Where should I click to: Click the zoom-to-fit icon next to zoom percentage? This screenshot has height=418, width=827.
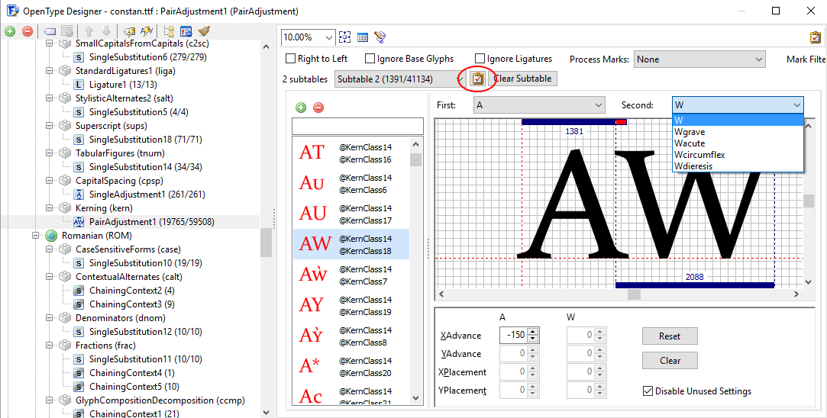345,37
